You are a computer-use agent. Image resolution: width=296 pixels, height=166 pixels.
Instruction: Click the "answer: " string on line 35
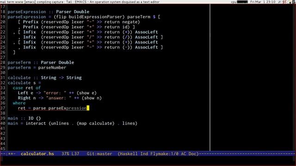point(59,98)
